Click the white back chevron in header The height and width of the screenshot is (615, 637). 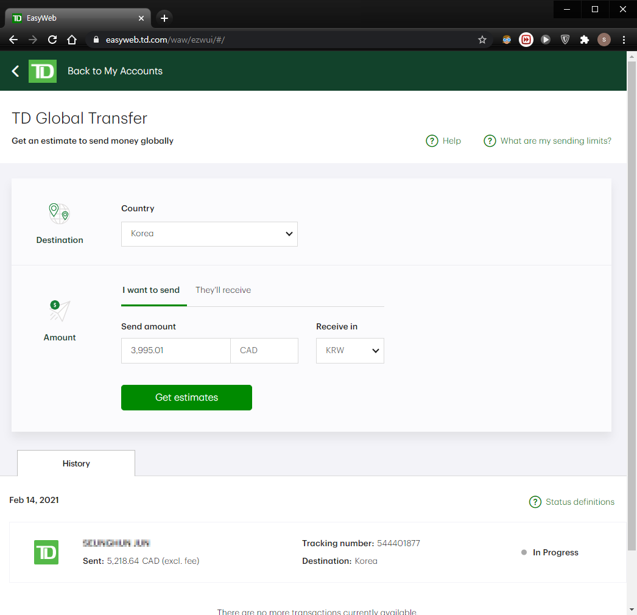click(15, 71)
